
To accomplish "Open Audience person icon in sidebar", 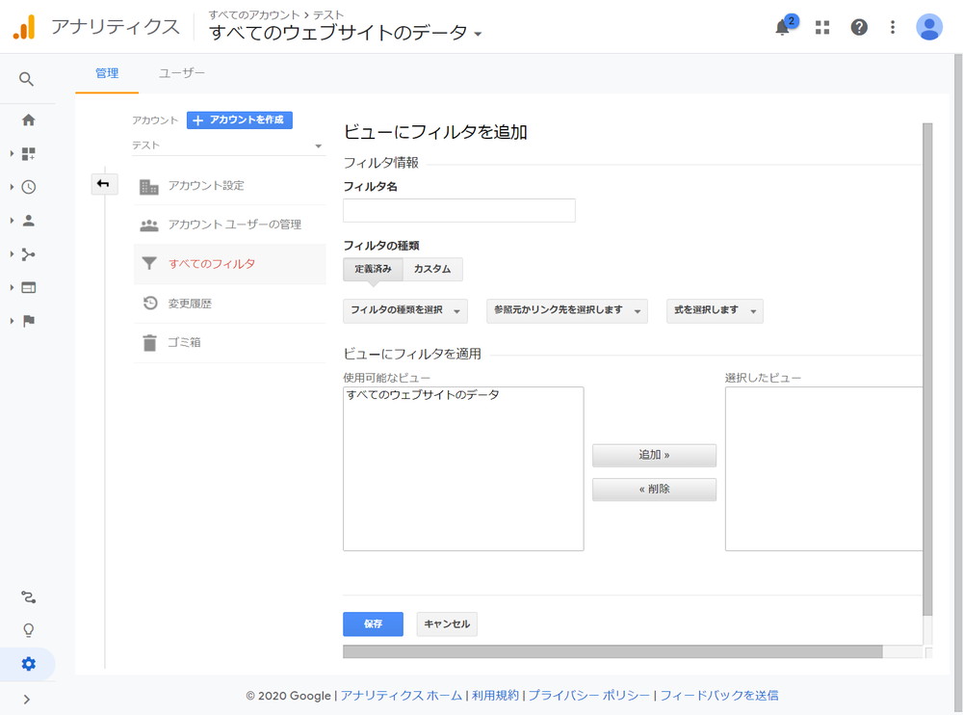I will click(28, 221).
